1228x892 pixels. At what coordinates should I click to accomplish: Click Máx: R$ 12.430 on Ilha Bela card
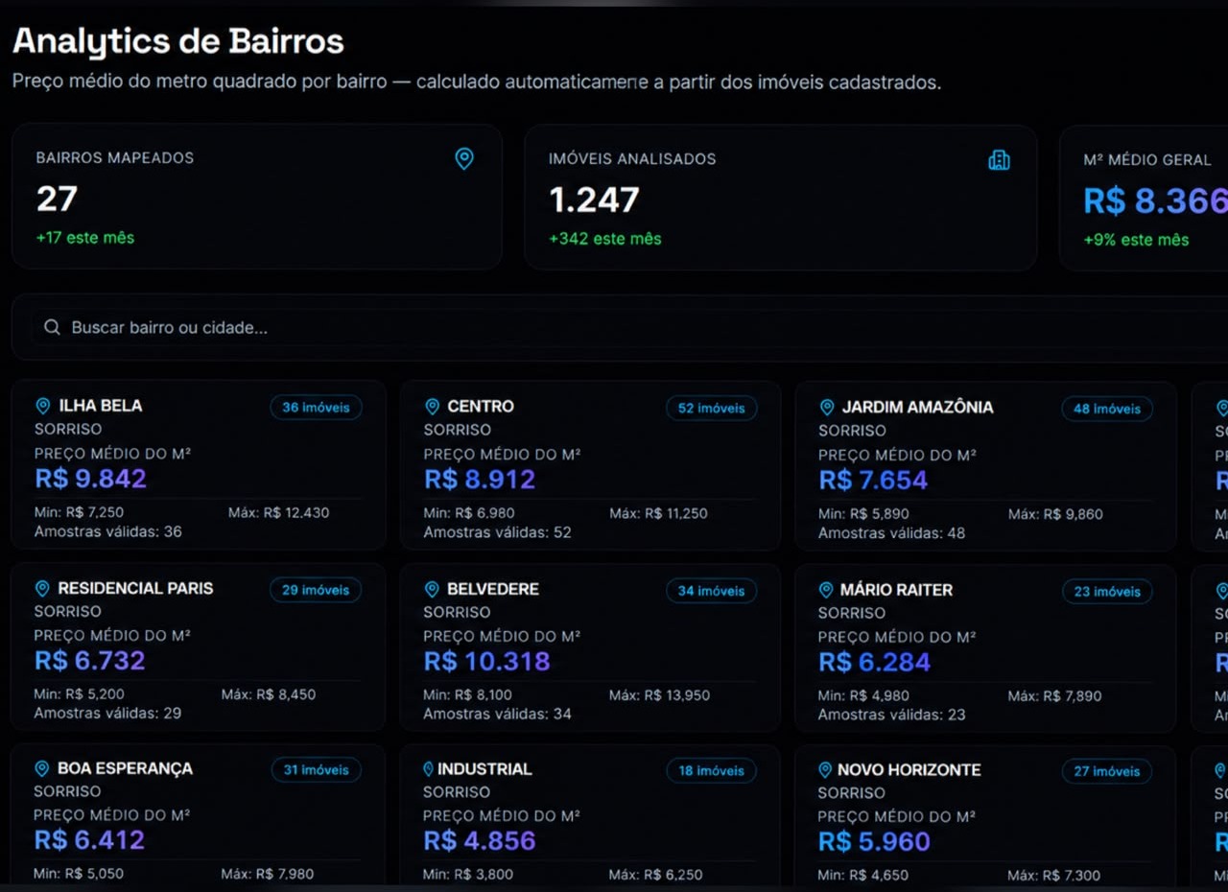(278, 512)
